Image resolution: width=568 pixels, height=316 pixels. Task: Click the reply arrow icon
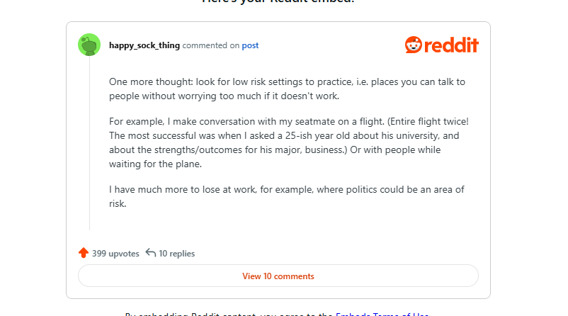(150, 253)
